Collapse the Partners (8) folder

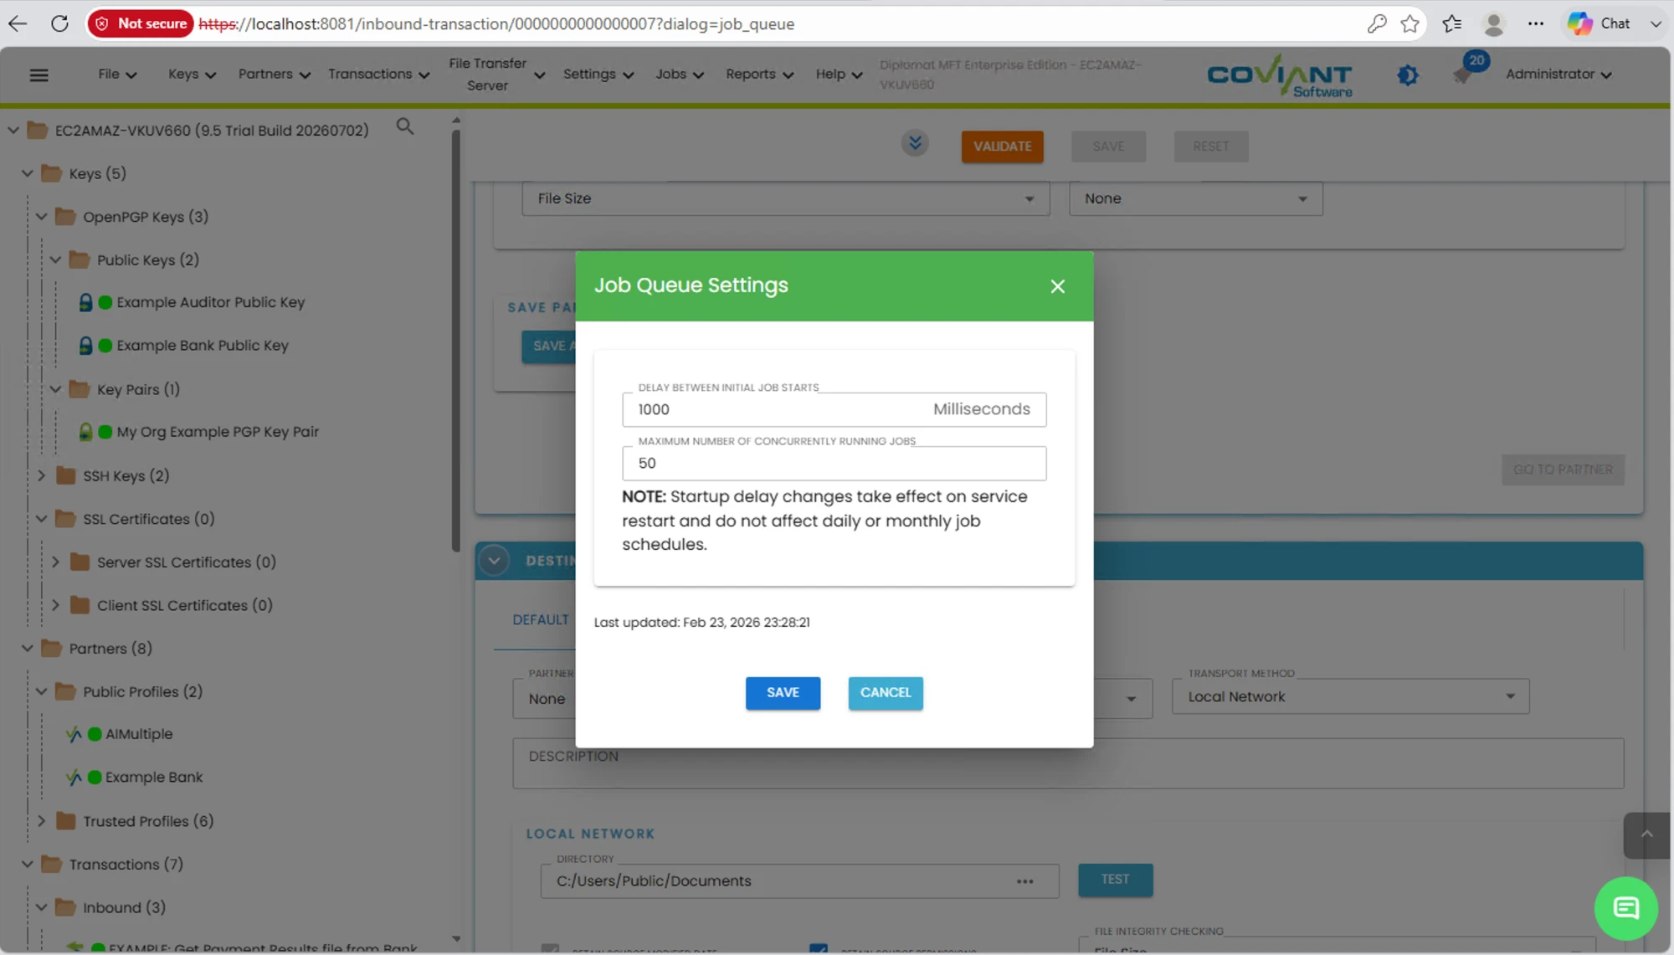(28, 649)
